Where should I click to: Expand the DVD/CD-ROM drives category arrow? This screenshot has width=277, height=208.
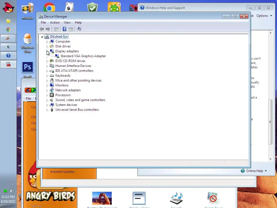(47, 61)
